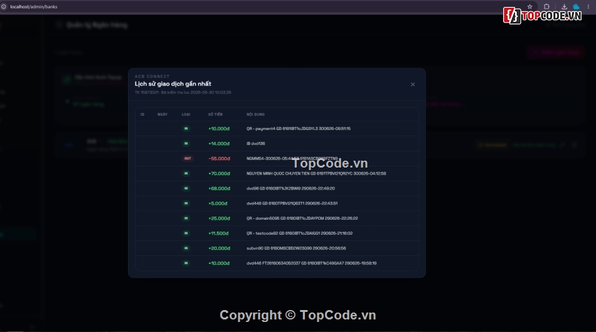The width and height of the screenshot is (596, 332).
Task: Click the 'QR - payment4 GD' description
Action: click(299, 129)
